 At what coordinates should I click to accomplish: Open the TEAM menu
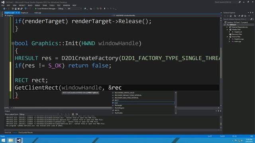point(45,5)
